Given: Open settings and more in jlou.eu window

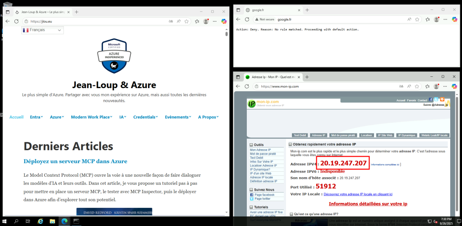Looking at the screenshot, I should tap(215, 21).
